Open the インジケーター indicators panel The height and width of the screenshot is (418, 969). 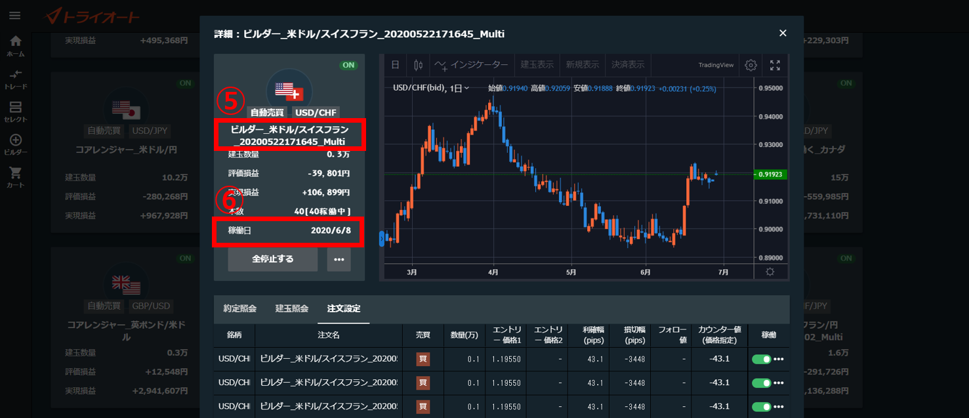[x=471, y=65]
